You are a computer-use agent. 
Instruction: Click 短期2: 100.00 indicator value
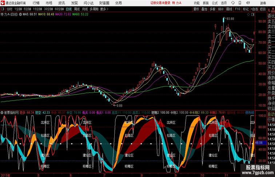(160, 113)
